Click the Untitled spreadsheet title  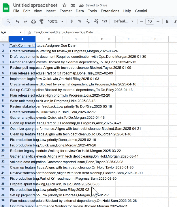pyautogui.click(x=35, y=5)
